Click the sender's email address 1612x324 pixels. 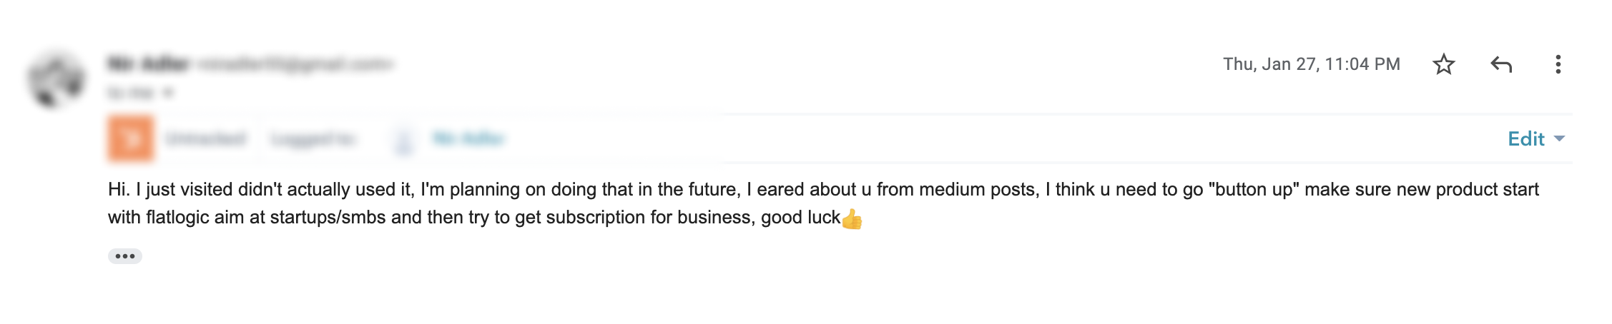[295, 64]
